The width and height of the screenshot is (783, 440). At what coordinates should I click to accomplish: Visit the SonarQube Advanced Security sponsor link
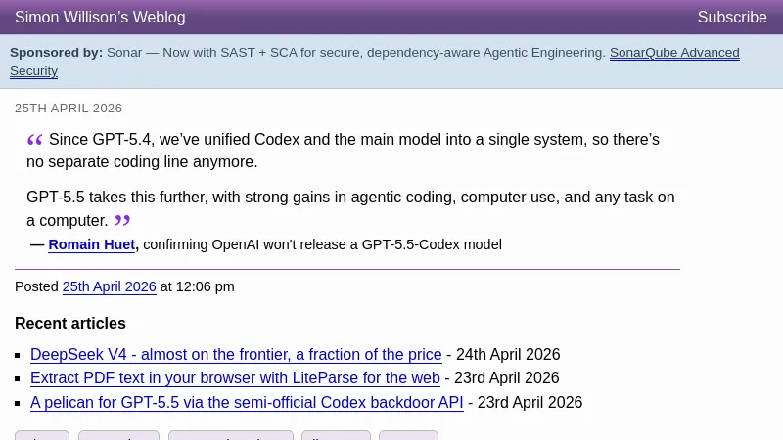[674, 53]
